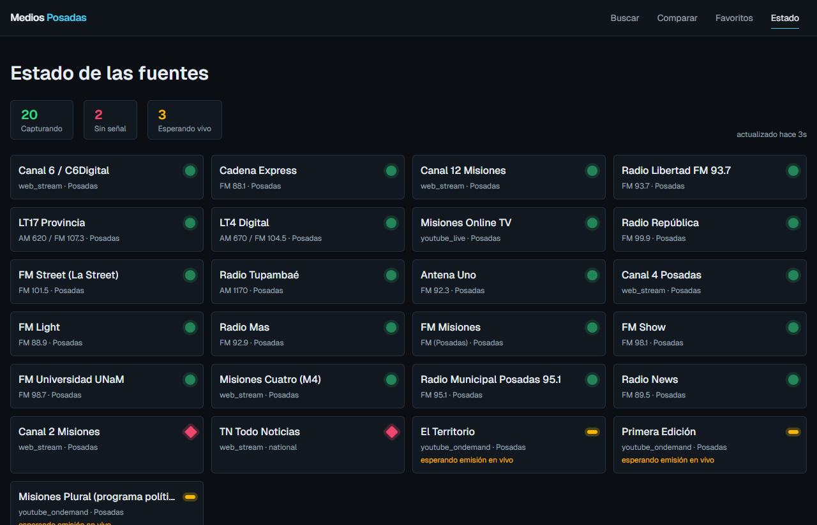Click the Canal 12 Misiones title
The height and width of the screenshot is (525, 817).
pyautogui.click(x=463, y=171)
